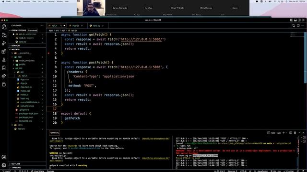
Task: Click the editor minimap
Action: (x=296, y=35)
